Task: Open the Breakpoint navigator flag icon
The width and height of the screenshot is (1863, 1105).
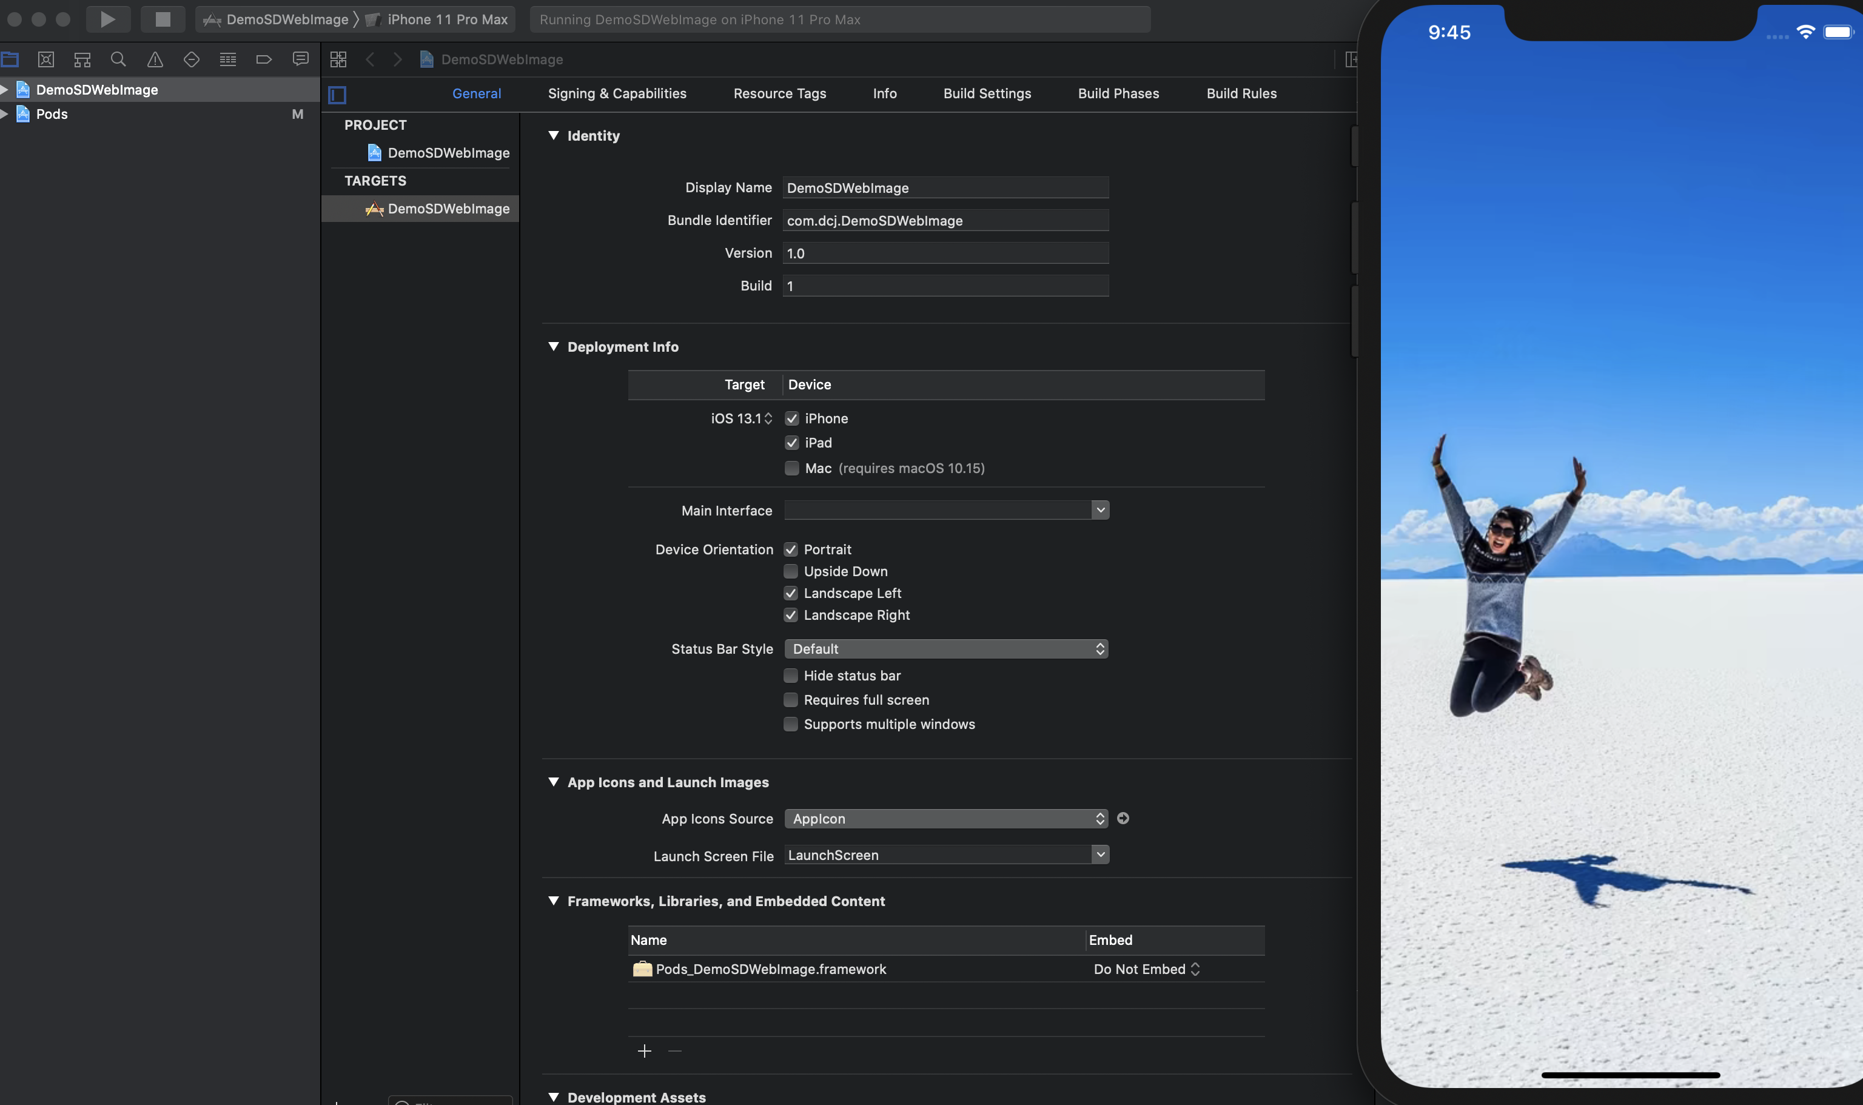Action: click(x=264, y=59)
